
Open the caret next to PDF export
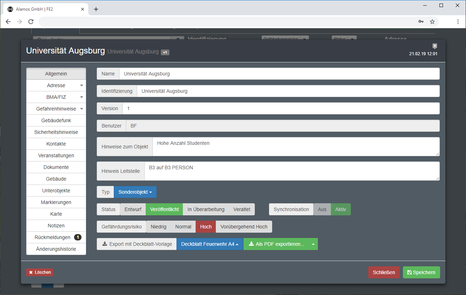[x=313, y=244]
